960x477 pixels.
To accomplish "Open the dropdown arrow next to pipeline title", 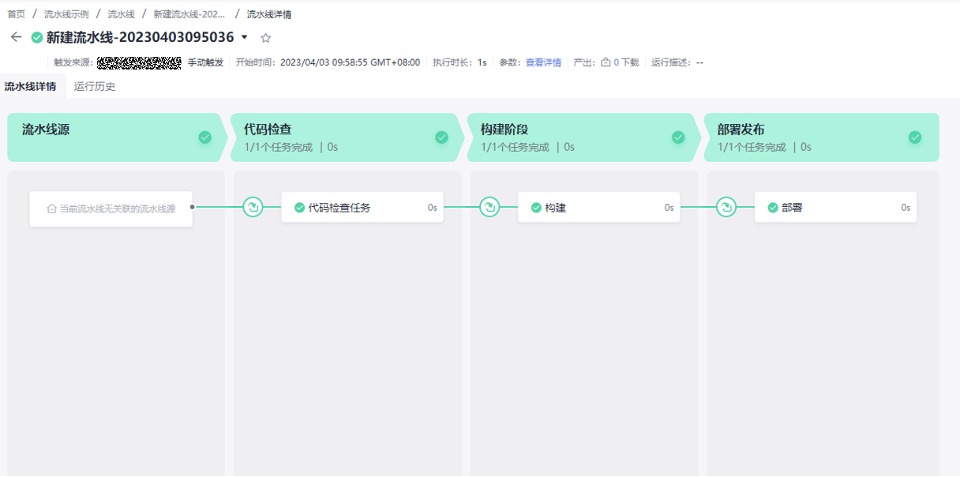I will click(244, 37).
